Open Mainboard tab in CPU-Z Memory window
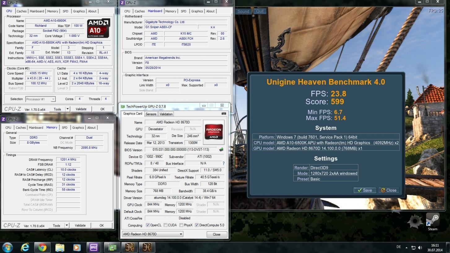 (36, 128)
